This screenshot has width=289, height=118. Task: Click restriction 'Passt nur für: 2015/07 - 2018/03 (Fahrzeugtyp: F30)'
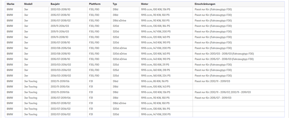(224, 59)
